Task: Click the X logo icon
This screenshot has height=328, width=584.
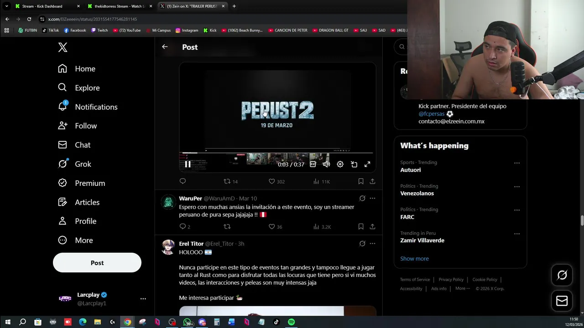Action: (x=63, y=47)
